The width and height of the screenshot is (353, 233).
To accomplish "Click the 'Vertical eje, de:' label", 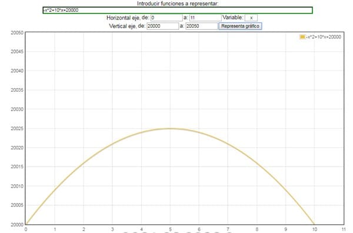I will (x=127, y=26).
